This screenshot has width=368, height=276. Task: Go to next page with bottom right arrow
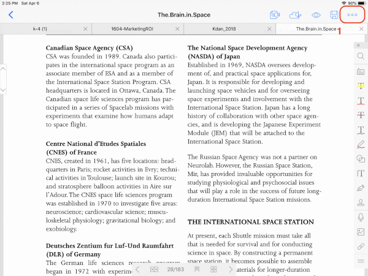(231, 269)
